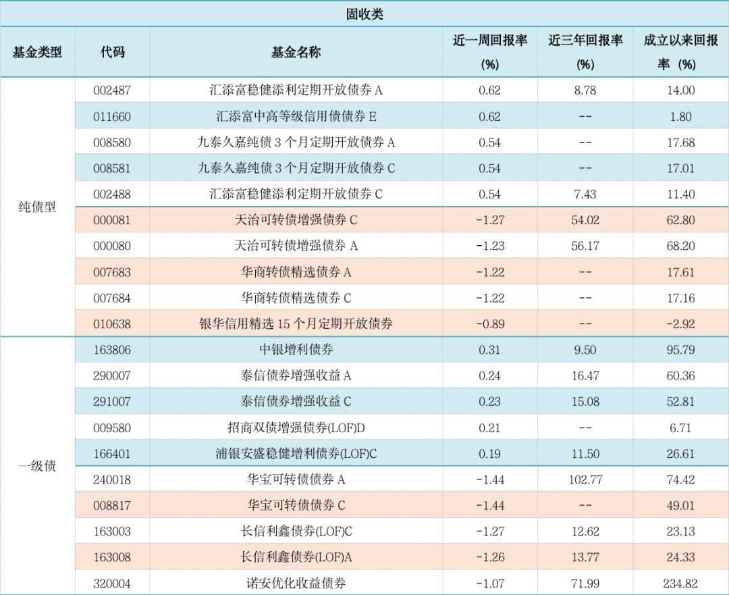729x595 pixels.
Task: Click fund code 007684
Action: coord(112,299)
